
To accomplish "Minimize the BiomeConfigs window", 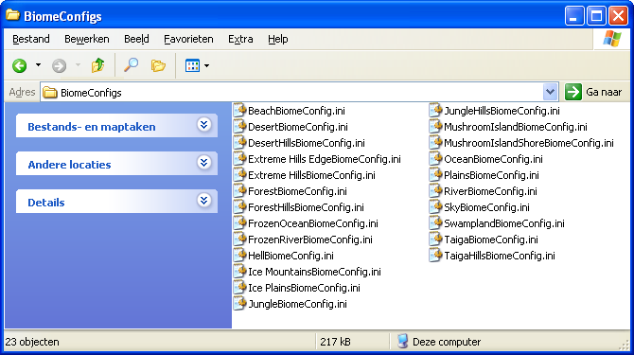I will 574,16.
